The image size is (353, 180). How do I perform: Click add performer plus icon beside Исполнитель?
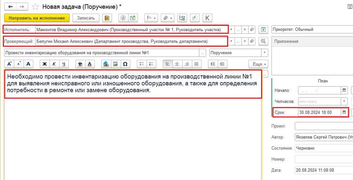263,29
